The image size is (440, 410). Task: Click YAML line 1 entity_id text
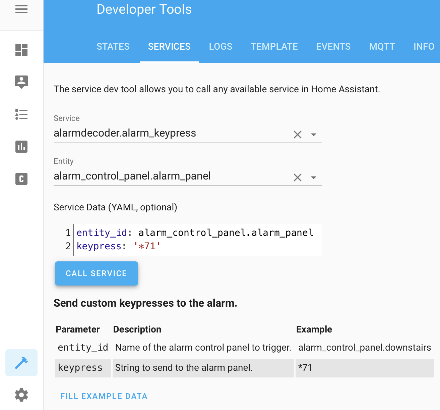coord(195,233)
